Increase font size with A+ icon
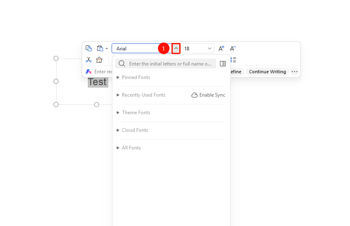Screen dimensions: 350x226 (221, 48)
